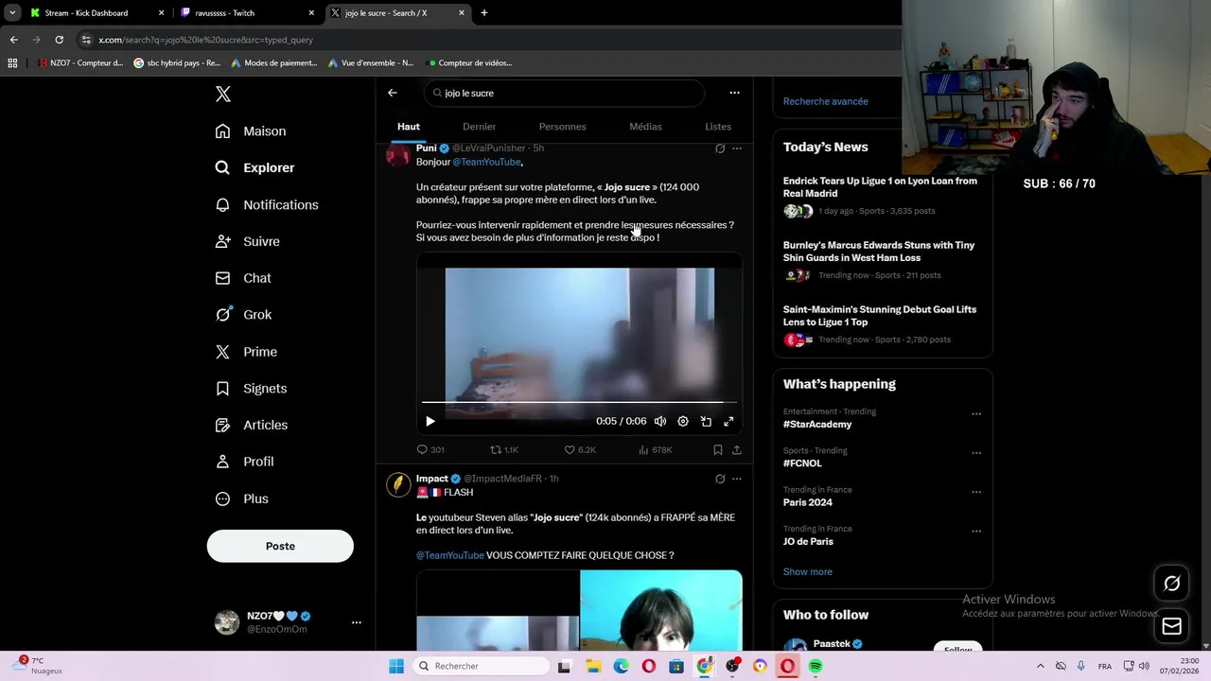Open video fullscreen

pos(728,422)
